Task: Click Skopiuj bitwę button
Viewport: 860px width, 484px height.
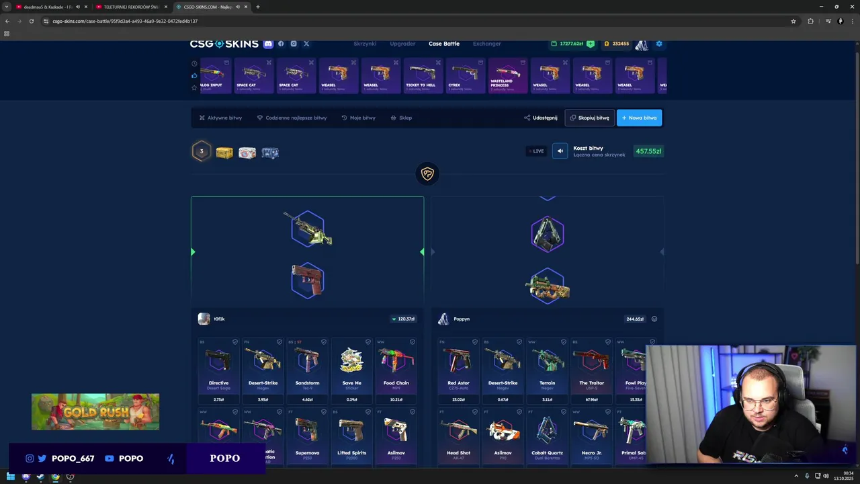Action: point(589,118)
